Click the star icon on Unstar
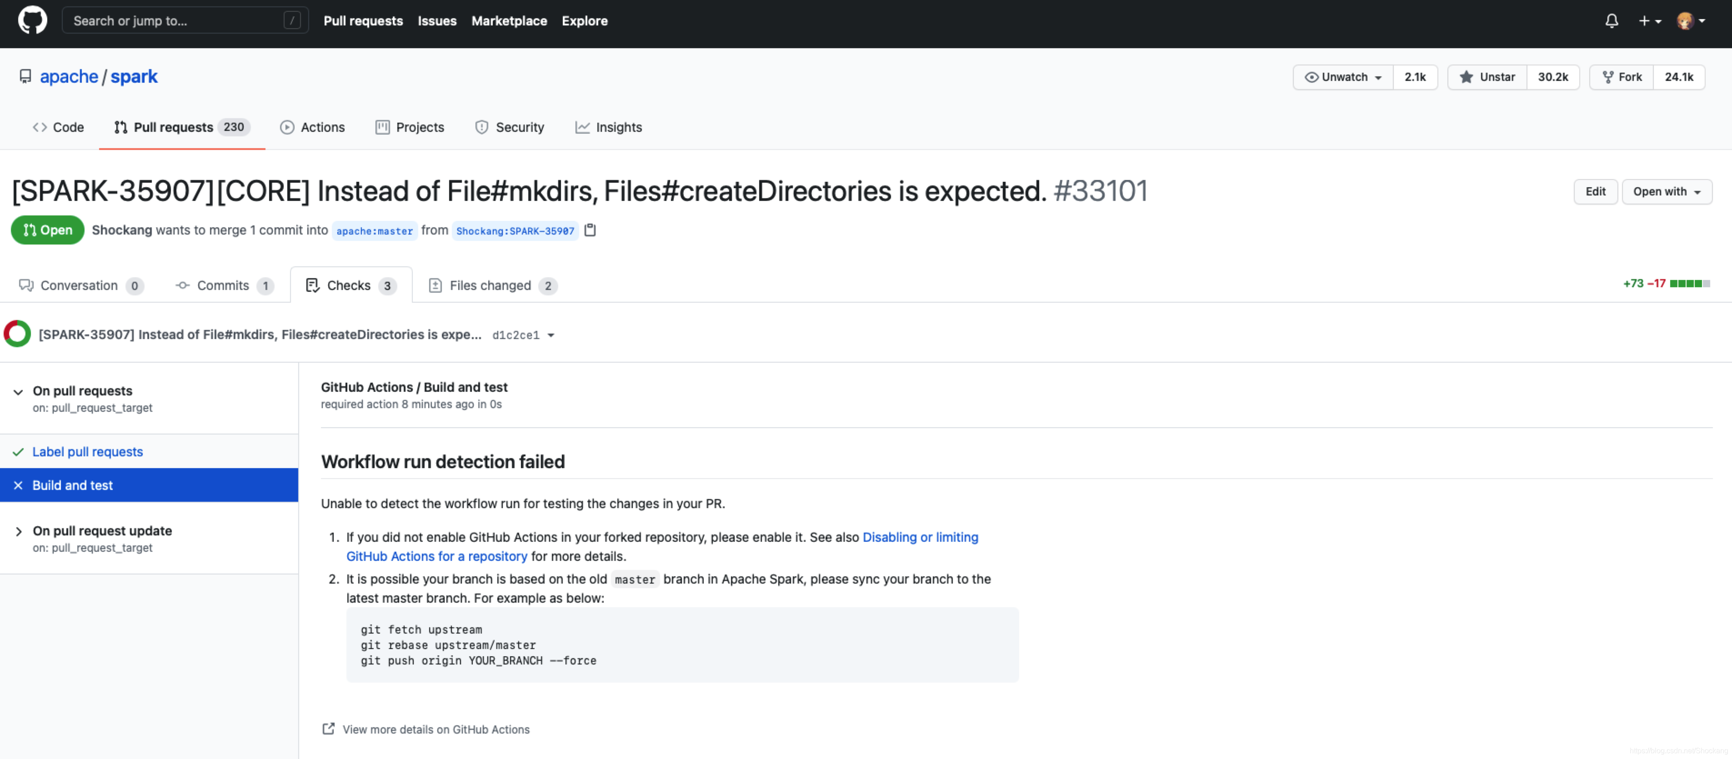The height and width of the screenshot is (759, 1732). click(x=1467, y=77)
